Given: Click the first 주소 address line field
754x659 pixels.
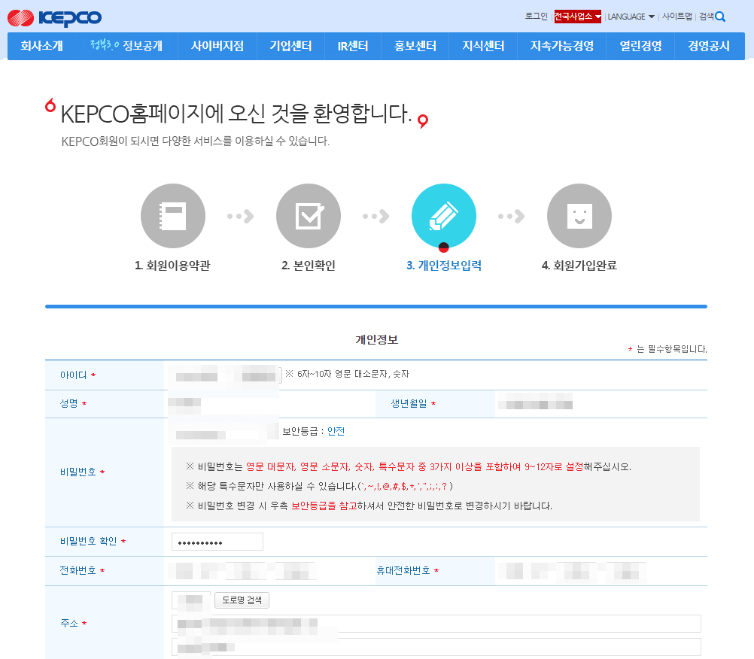Looking at the screenshot, I should tap(436, 624).
